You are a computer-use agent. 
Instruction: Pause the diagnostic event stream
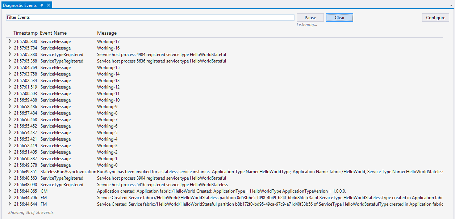coord(310,17)
